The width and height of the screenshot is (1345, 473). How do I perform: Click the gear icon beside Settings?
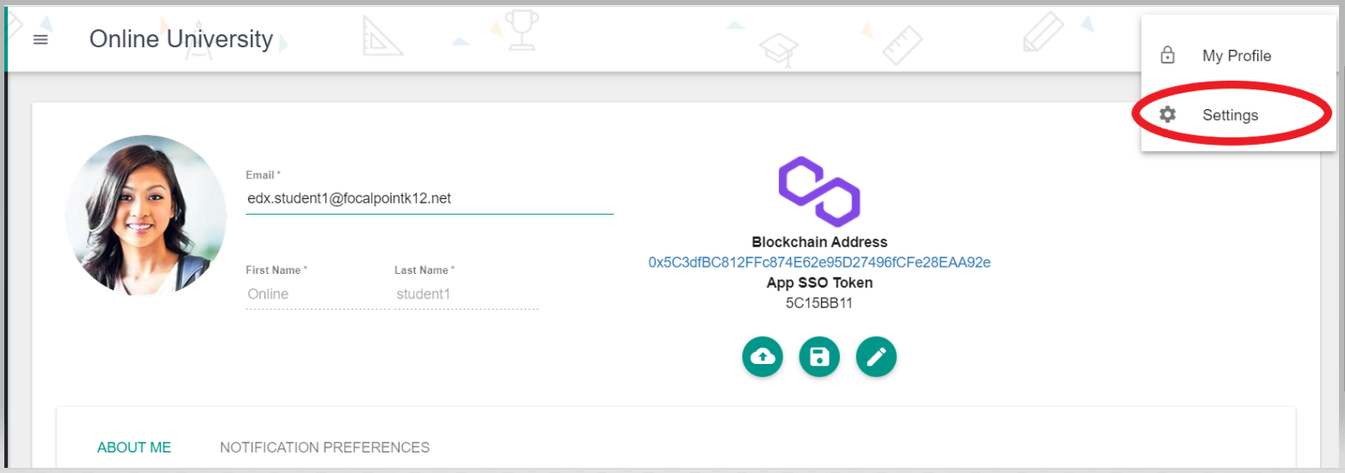[x=1167, y=115]
